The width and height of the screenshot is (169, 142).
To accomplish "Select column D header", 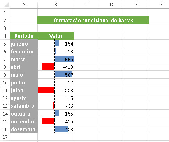I will point(111,5).
